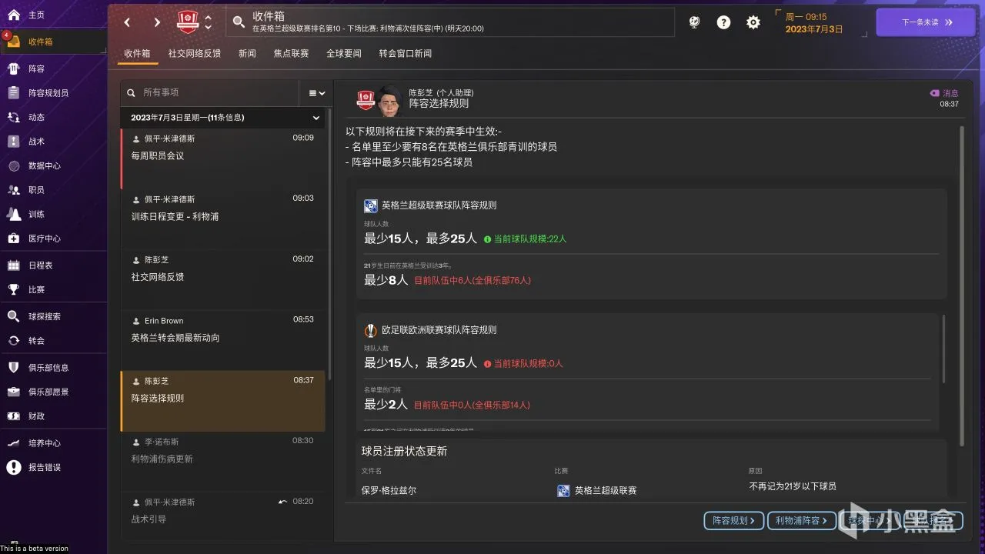Click 阵容规划 button
985x554 pixels.
pos(734,521)
